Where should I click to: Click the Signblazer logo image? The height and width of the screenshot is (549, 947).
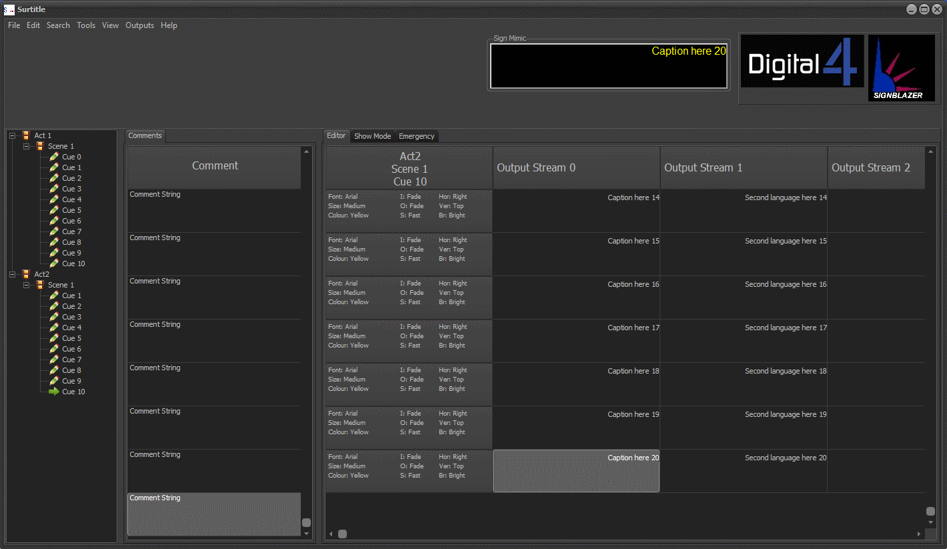pos(901,68)
